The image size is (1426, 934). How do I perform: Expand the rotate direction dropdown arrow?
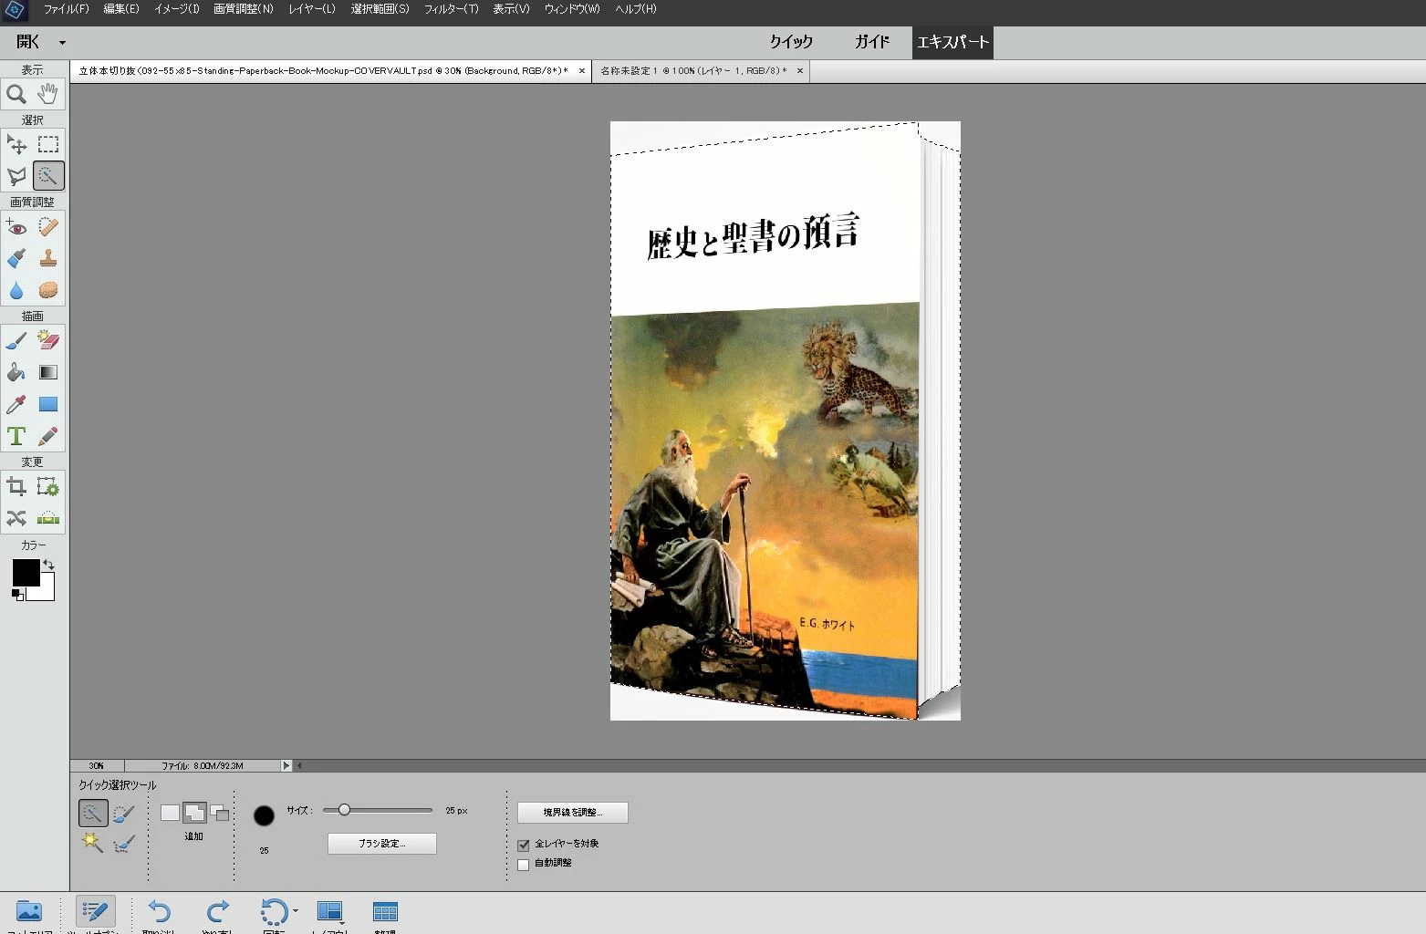pyautogui.click(x=295, y=911)
